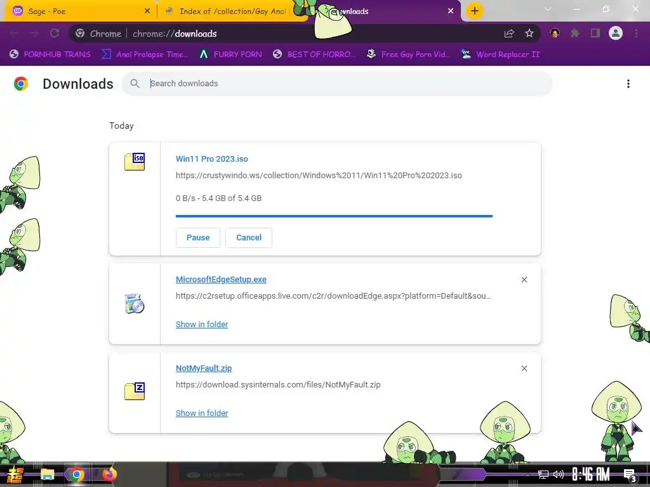Viewport: 650px width, 487px height.
Task: Click the Search downloads field
Action: tap(336, 84)
